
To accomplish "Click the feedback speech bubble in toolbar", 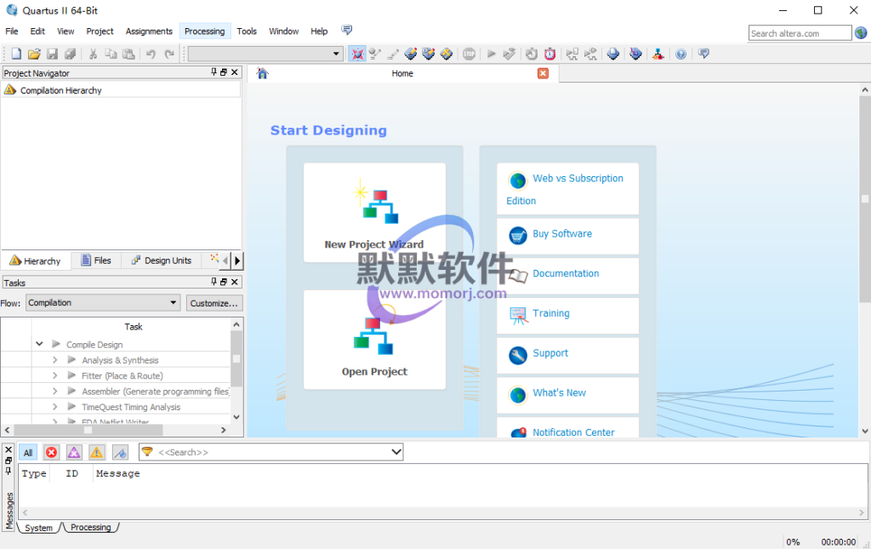I will 703,54.
